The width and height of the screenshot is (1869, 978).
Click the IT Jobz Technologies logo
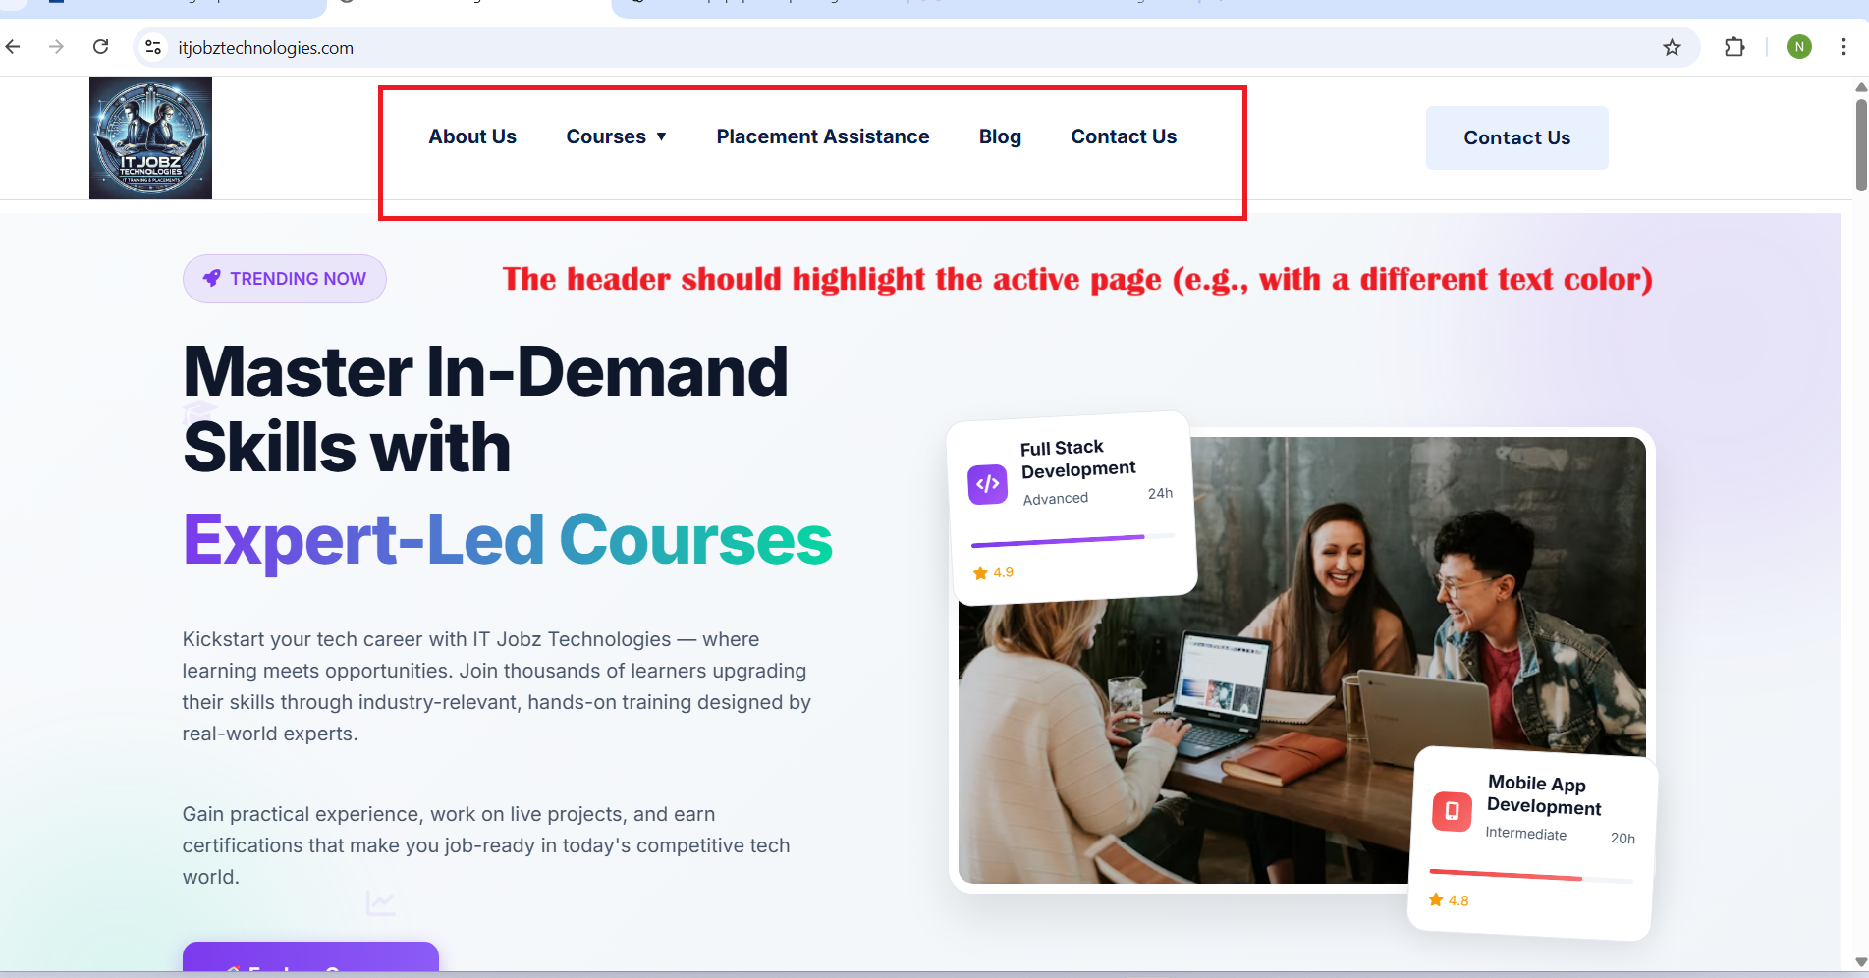tap(150, 137)
